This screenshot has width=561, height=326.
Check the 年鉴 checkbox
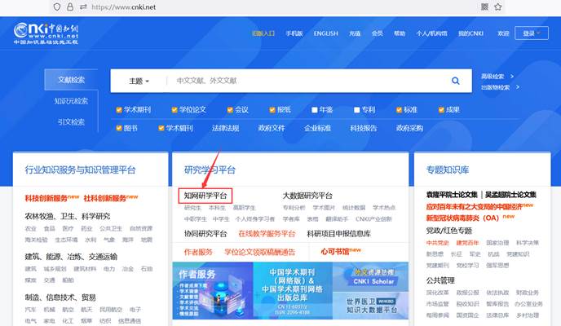315,110
